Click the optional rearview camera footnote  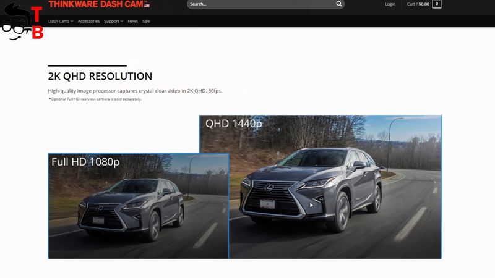pyautogui.click(x=95, y=99)
